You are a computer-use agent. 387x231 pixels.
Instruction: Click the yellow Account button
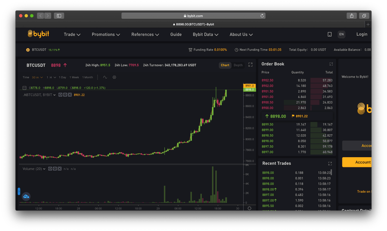coord(357,162)
